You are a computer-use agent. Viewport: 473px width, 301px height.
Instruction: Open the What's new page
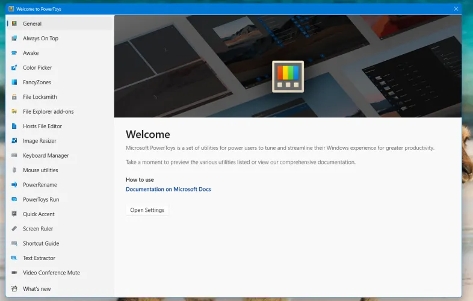pos(37,289)
